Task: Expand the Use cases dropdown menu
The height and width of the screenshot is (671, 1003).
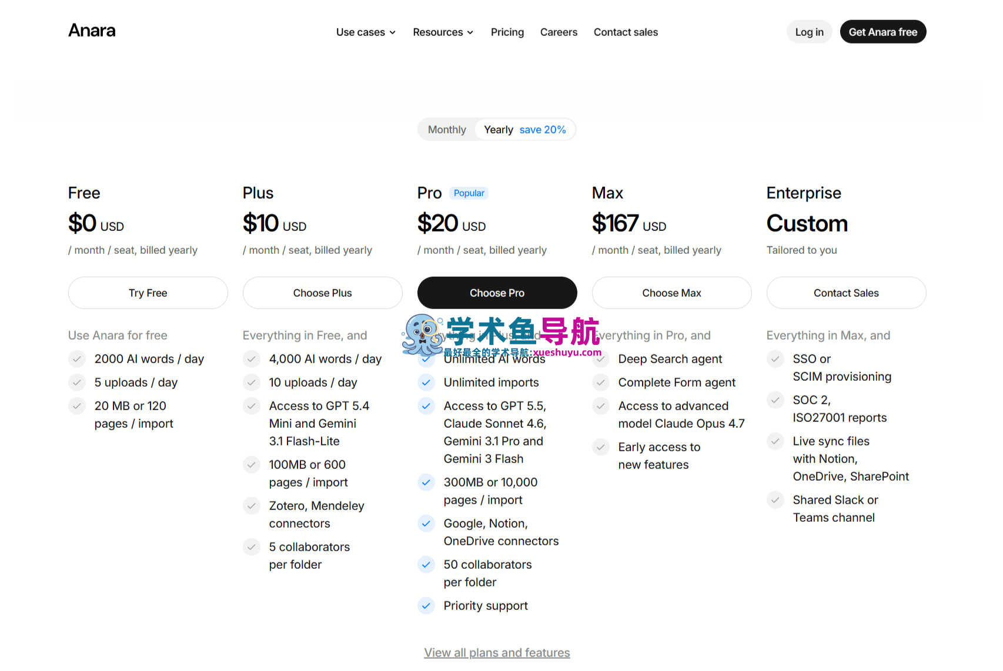Action: [366, 32]
